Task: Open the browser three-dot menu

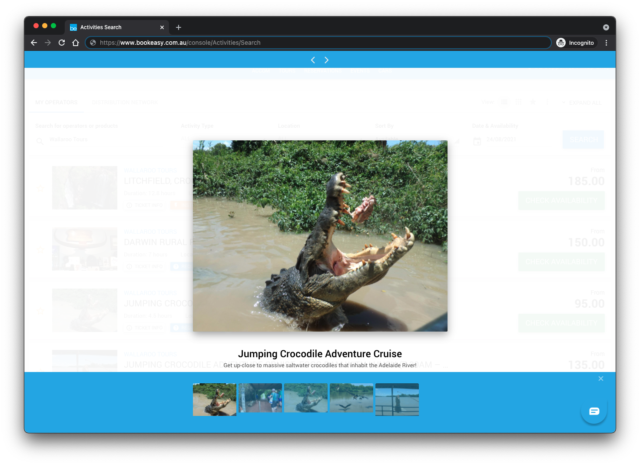Action: [606, 43]
